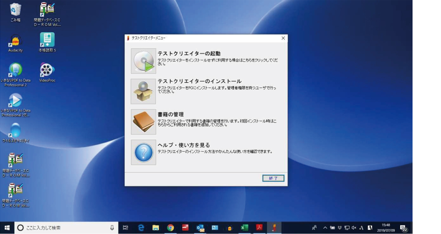
Task: Open the Windows Start menu
Action: [x=7, y=228]
